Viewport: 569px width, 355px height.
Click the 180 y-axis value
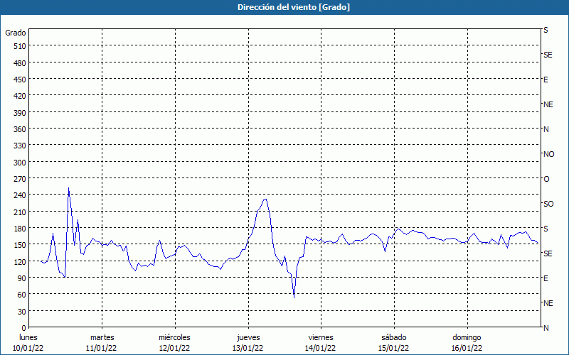(x=20, y=229)
